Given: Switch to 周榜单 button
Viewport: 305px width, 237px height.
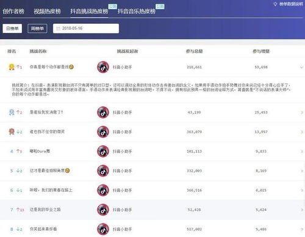Looking at the screenshot, I should pos(37,28).
